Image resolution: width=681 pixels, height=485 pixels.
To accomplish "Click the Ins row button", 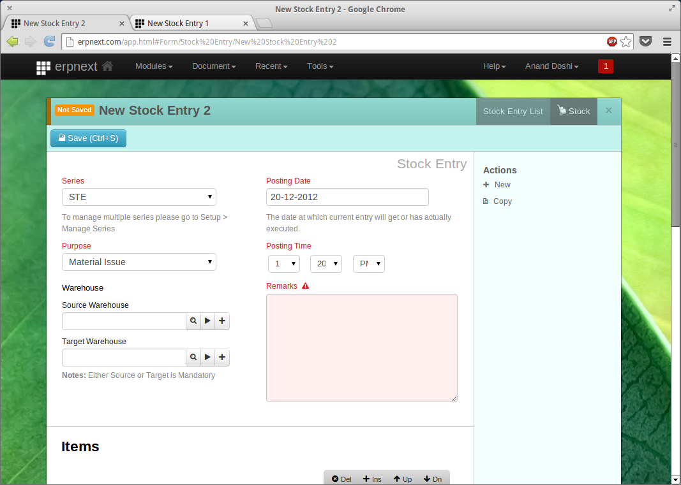I will (372, 479).
